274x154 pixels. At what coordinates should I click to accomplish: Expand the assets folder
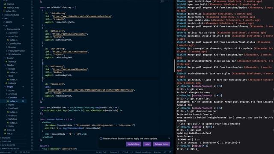click(9, 22)
